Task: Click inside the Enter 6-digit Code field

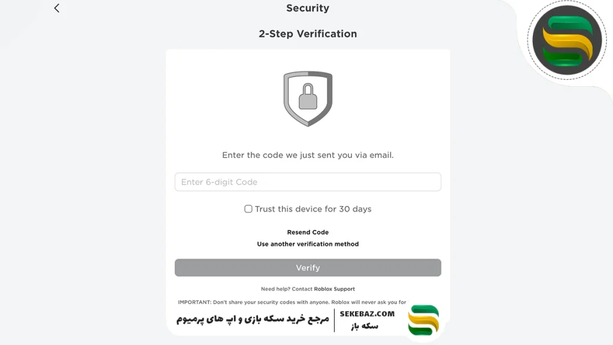Action: point(307,181)
